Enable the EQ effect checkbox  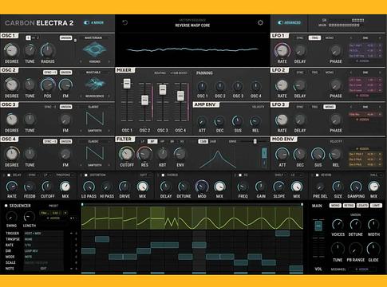click(x=240, y=175)
